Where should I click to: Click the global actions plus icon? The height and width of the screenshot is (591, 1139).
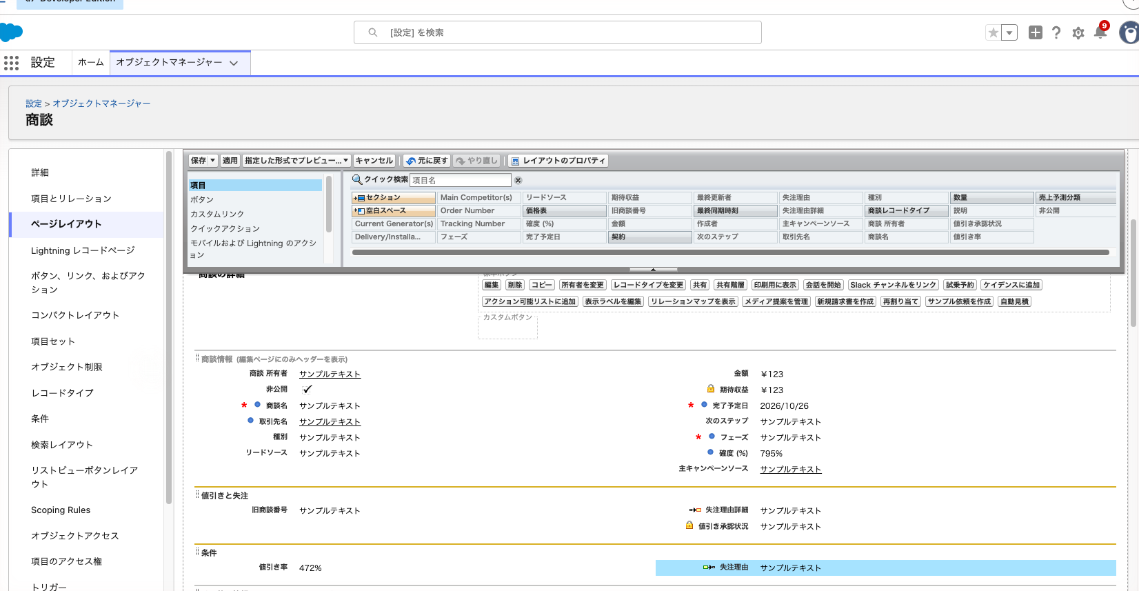pyautogui.click(x=1035, y=32)
